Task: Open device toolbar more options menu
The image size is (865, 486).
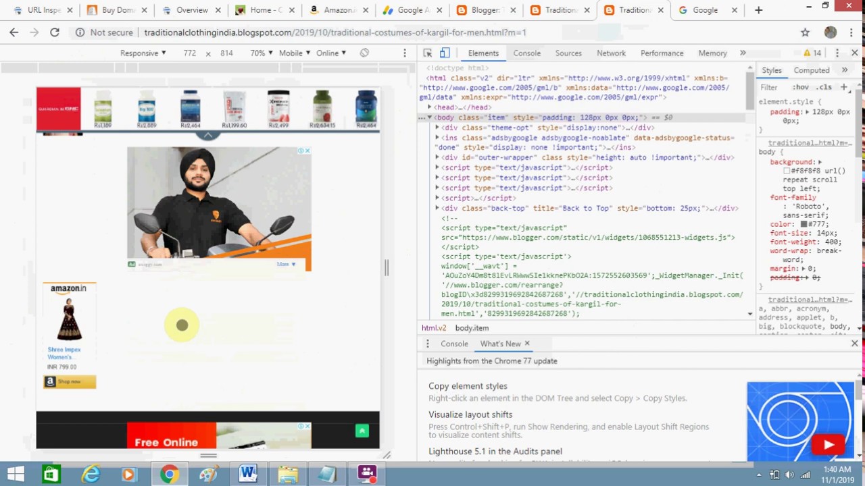Action: point(405,53)
